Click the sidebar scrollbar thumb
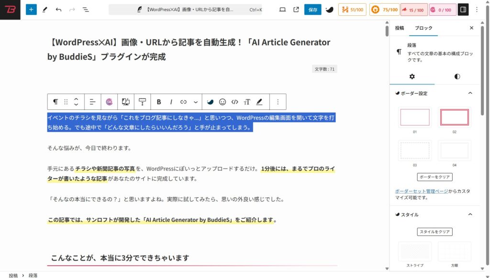The height and width of the screenshot is (278, 490). (x=482, y=70)
